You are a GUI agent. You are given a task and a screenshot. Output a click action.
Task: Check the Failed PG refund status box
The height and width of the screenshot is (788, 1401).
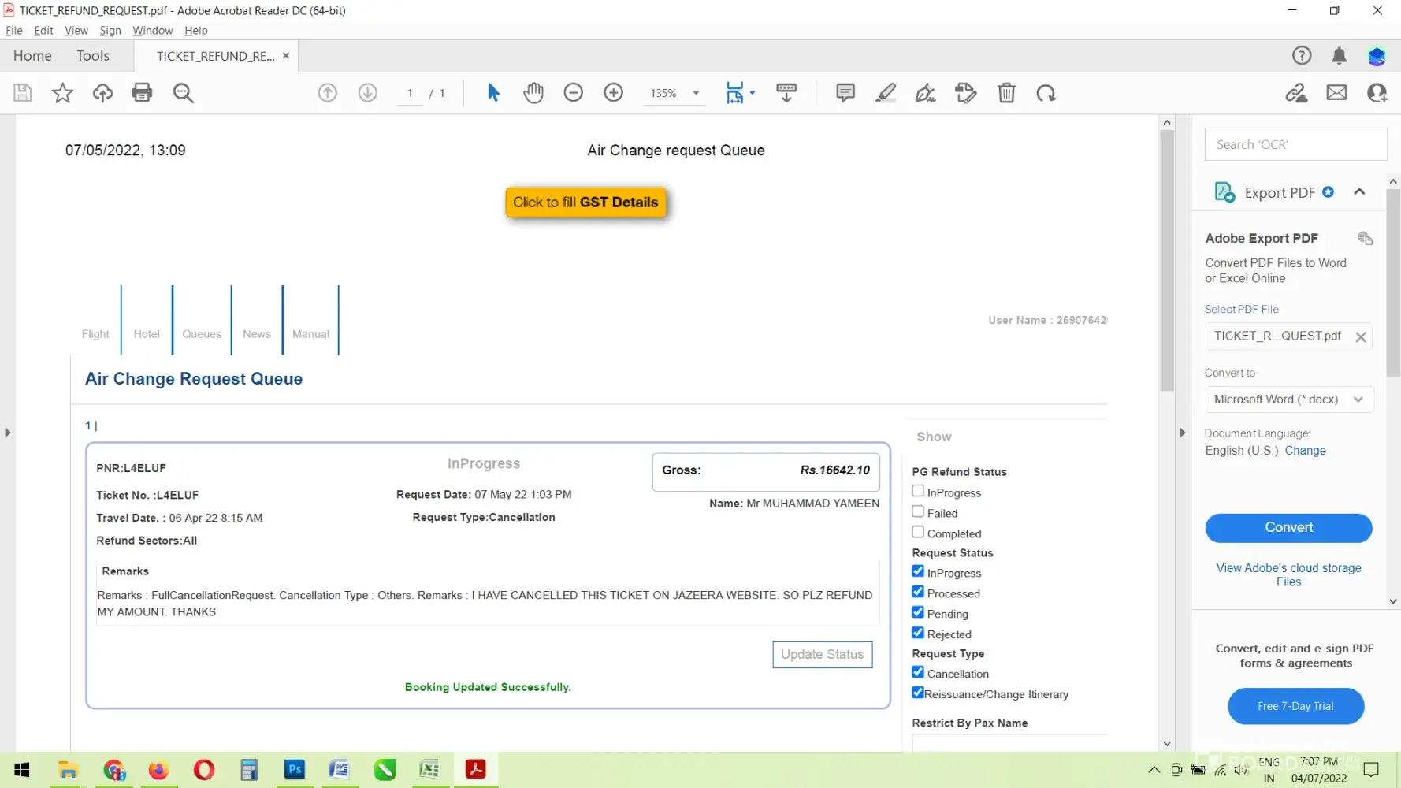(918, 512)
